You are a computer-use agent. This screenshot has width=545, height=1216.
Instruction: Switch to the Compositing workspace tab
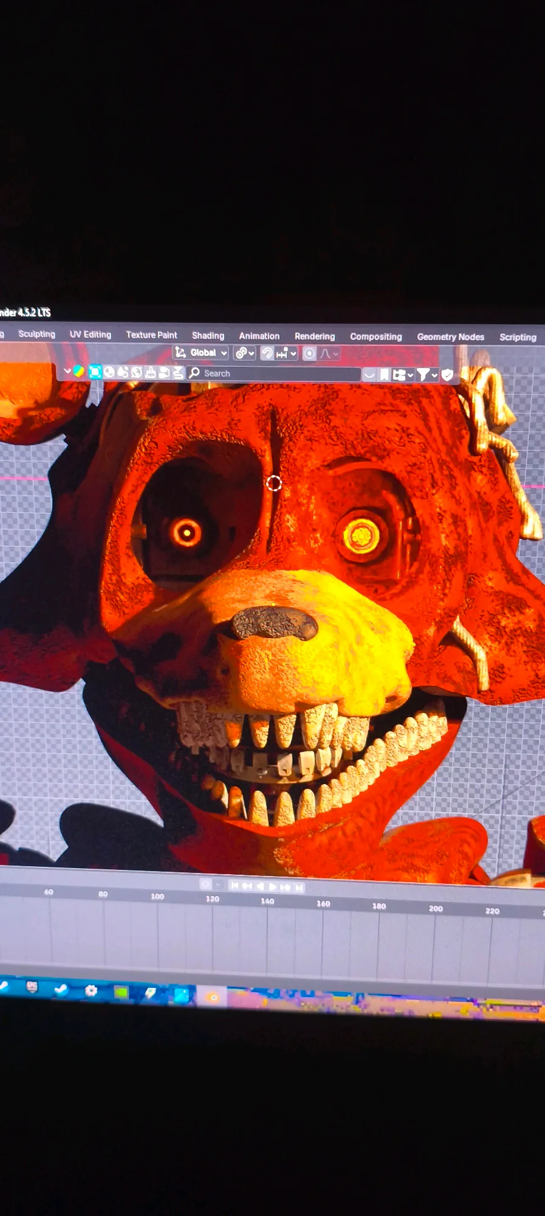click(376, 336)
